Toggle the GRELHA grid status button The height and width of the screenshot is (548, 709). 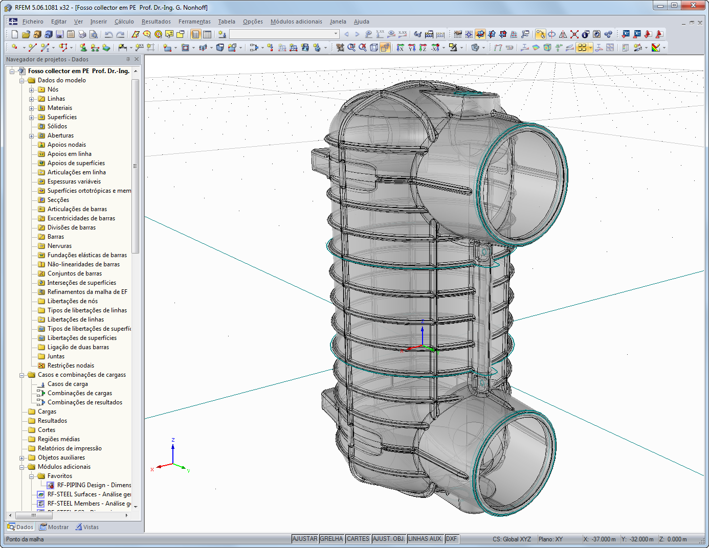331,539
